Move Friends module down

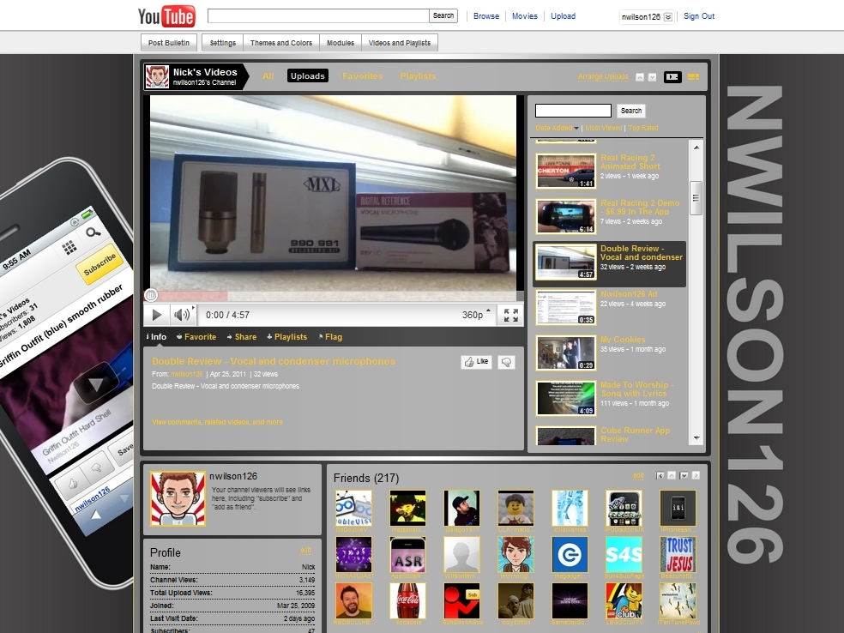coord(684,475)
